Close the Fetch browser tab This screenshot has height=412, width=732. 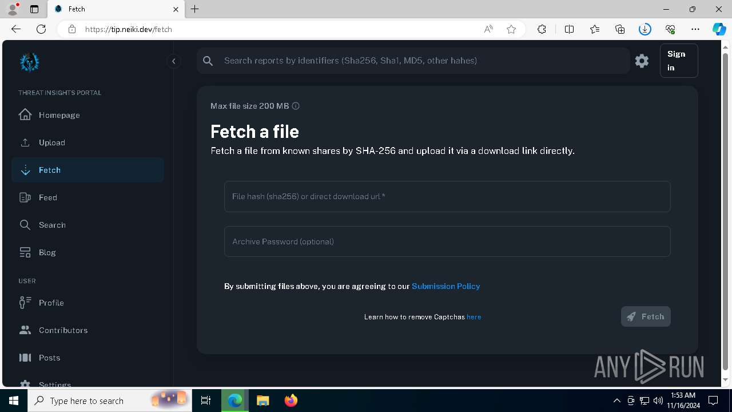[x=176, y=9]
